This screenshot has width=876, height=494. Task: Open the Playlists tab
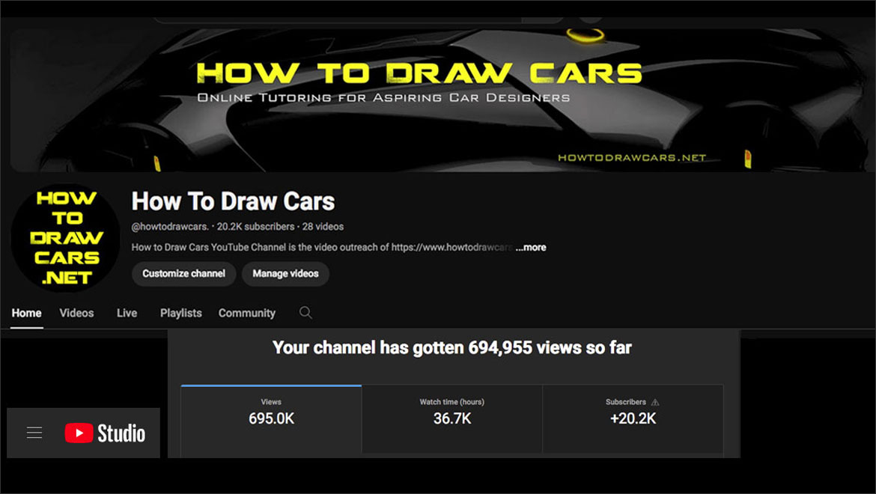coord(181,313)
